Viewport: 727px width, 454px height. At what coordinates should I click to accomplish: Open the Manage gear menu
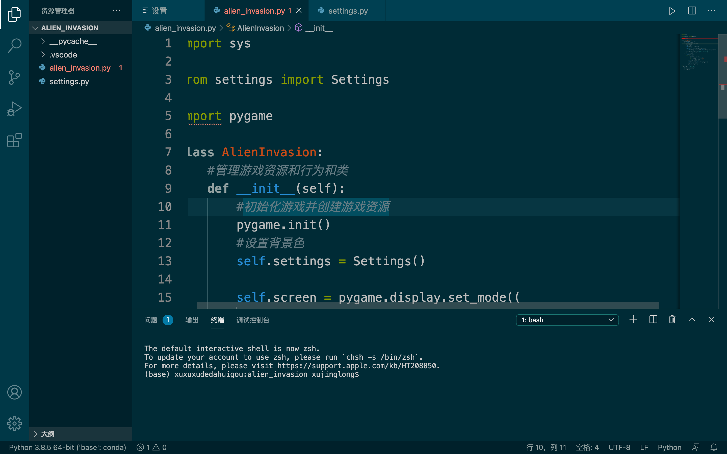pyautogui.click(x=14, y=423)
